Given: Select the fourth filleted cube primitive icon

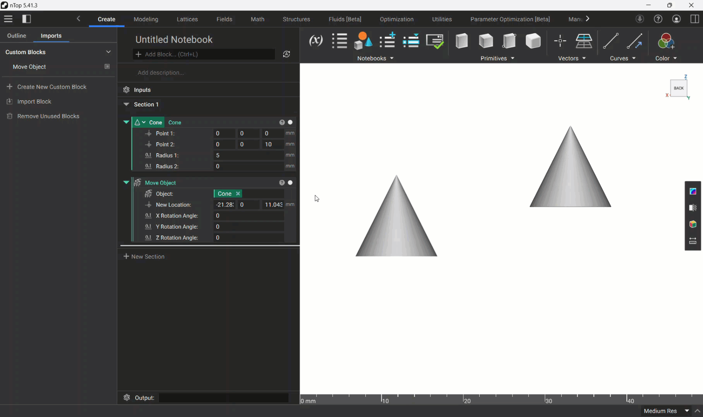Looking at the screenshot, I should coord(533,41).
